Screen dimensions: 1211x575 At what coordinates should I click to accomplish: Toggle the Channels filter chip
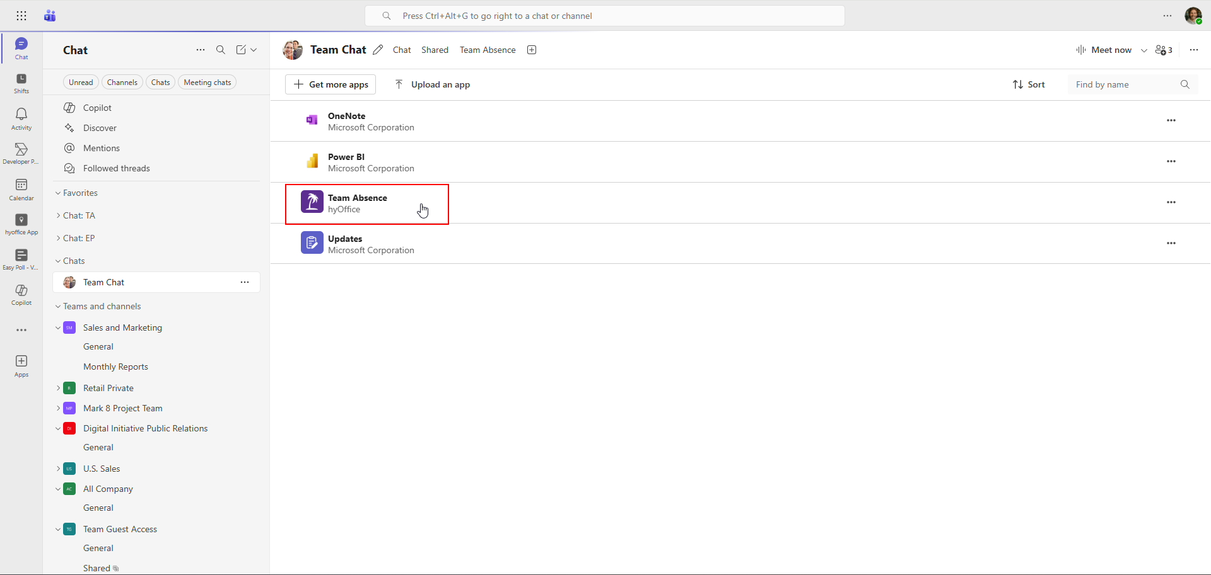122,83
